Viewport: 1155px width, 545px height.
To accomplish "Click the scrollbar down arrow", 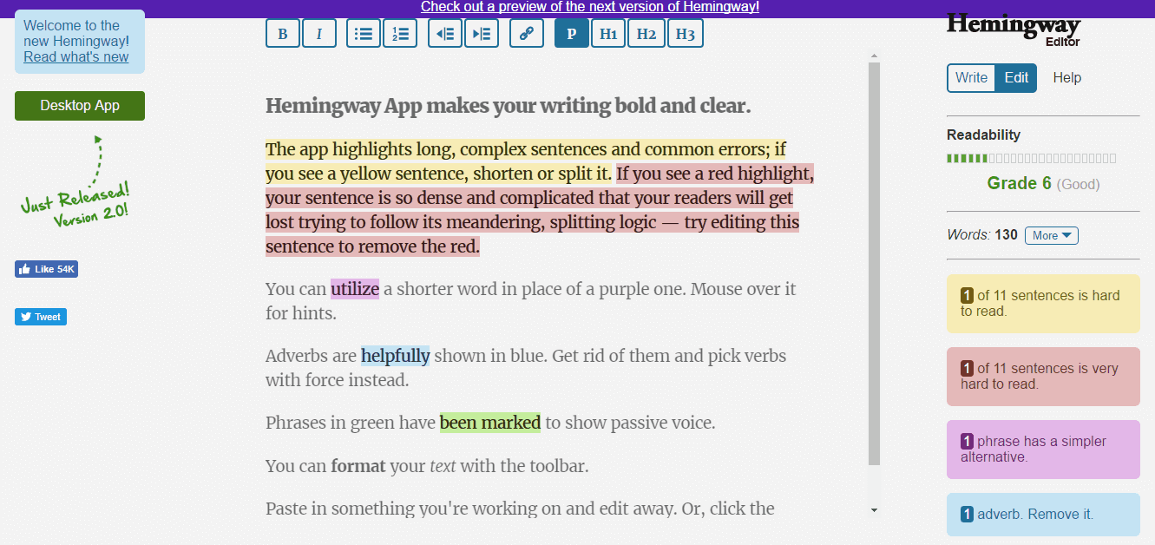I will pyautogui.click(x=874, y=509).
